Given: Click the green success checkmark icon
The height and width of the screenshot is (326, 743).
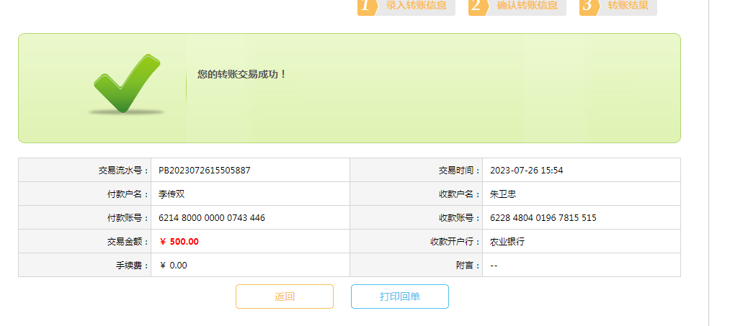Looking at the screenshot, I should coord(126,84).
